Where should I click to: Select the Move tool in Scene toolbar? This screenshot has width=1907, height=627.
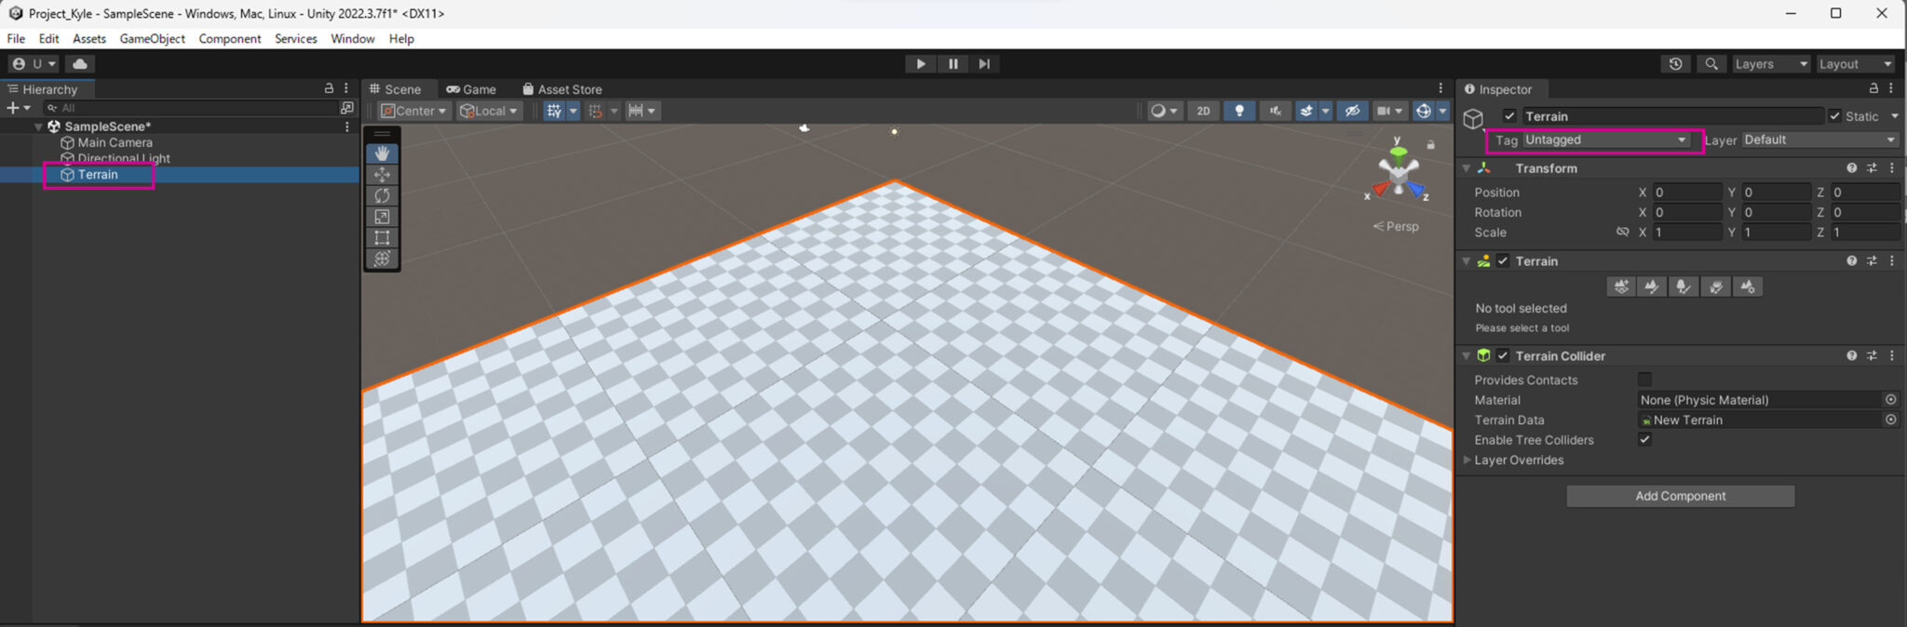coord(382,175)
